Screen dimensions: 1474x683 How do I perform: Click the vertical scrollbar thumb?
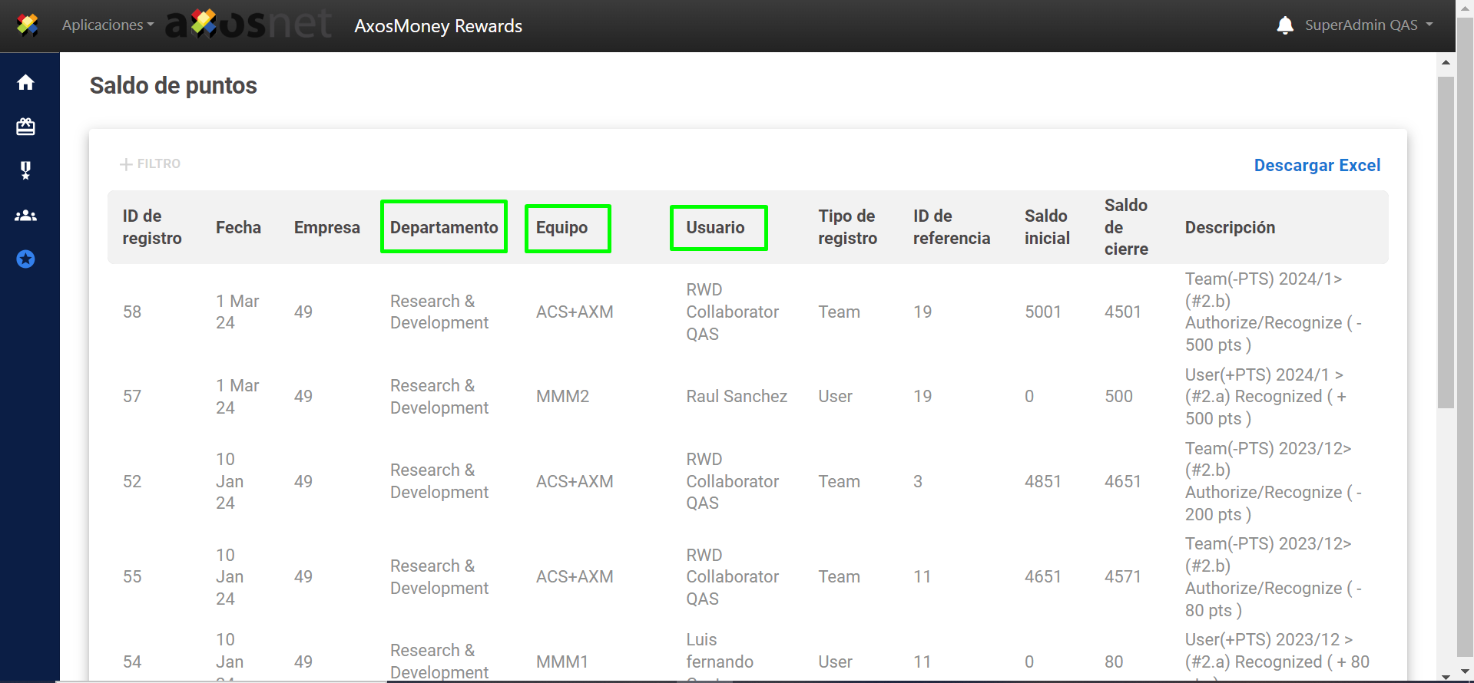(x=1445, y=242)
